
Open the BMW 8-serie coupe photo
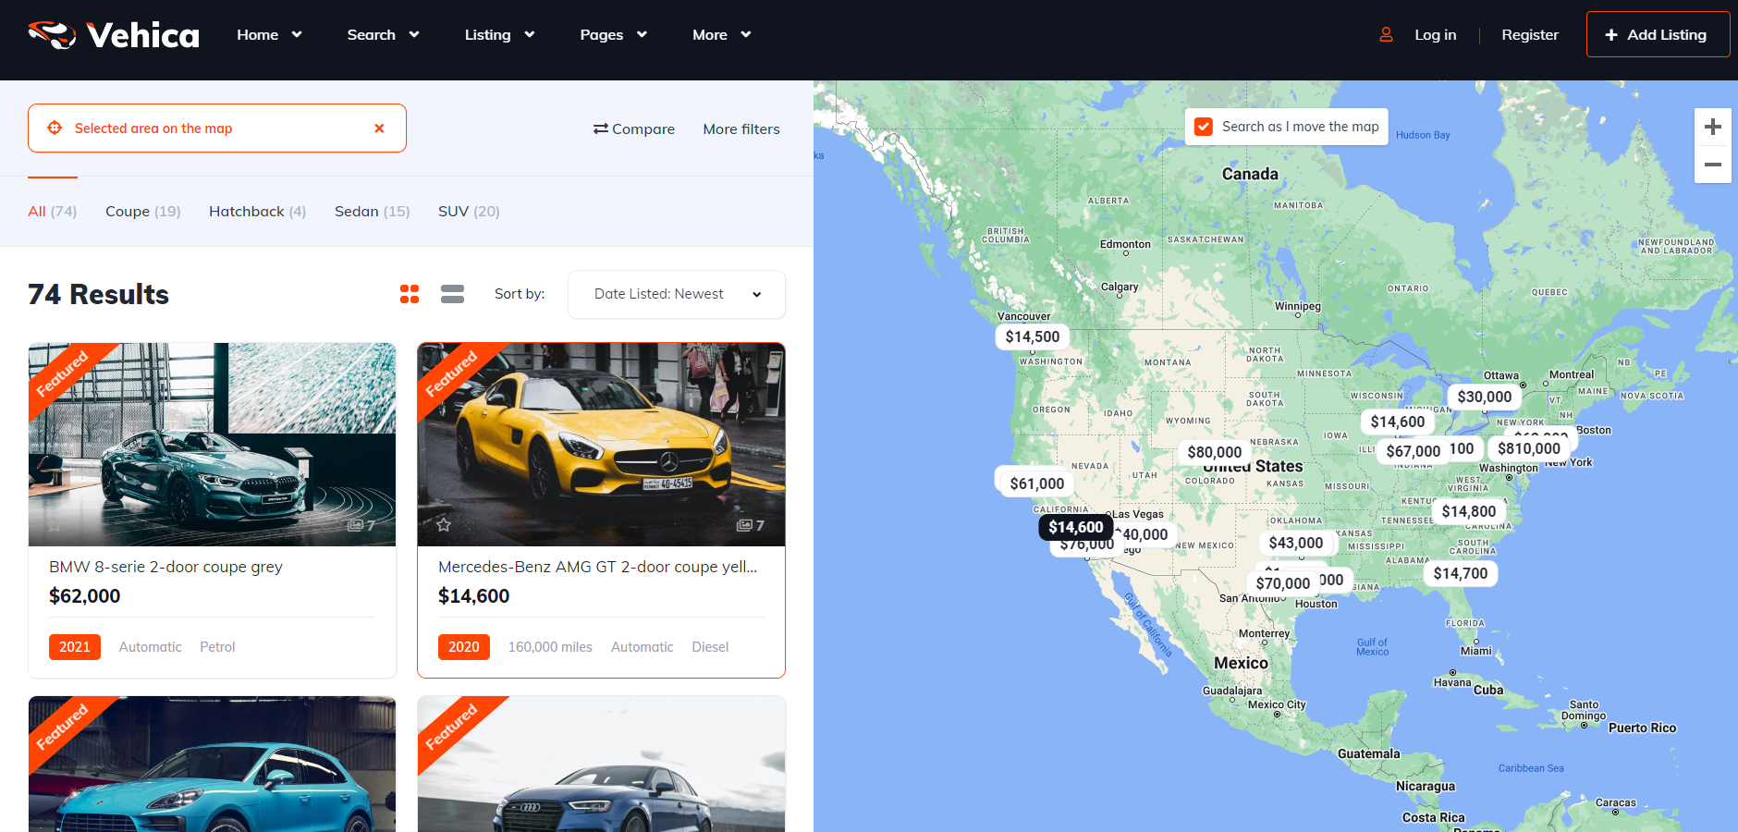[212, 444]
